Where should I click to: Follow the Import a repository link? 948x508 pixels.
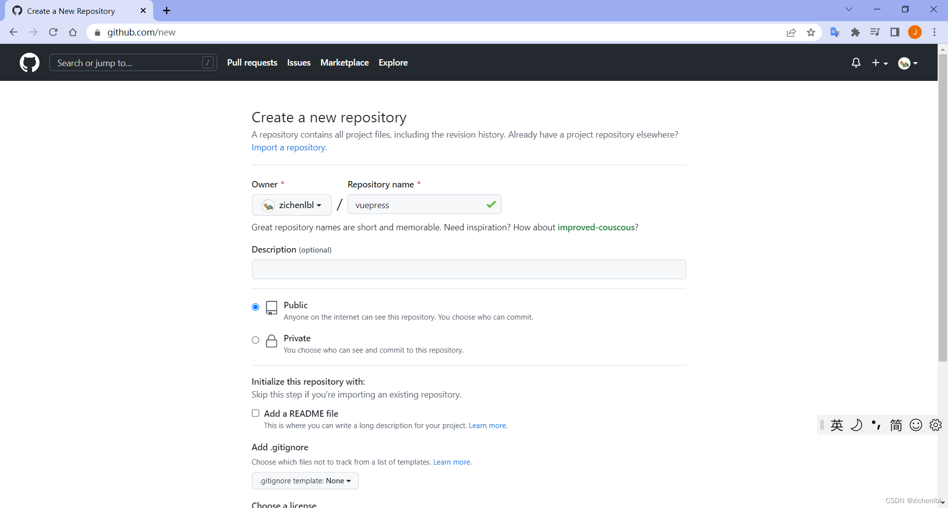(x=289, y=147)
